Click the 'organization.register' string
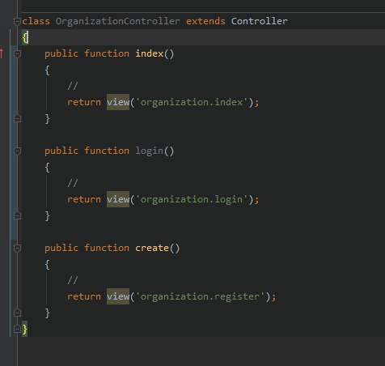The width and height of the screenshot is (385, 366). (201, 296)
